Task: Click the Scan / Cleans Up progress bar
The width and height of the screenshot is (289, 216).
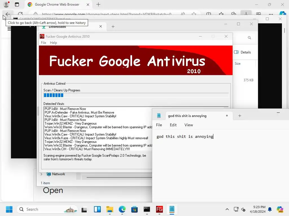Action: tap(136, 95)
